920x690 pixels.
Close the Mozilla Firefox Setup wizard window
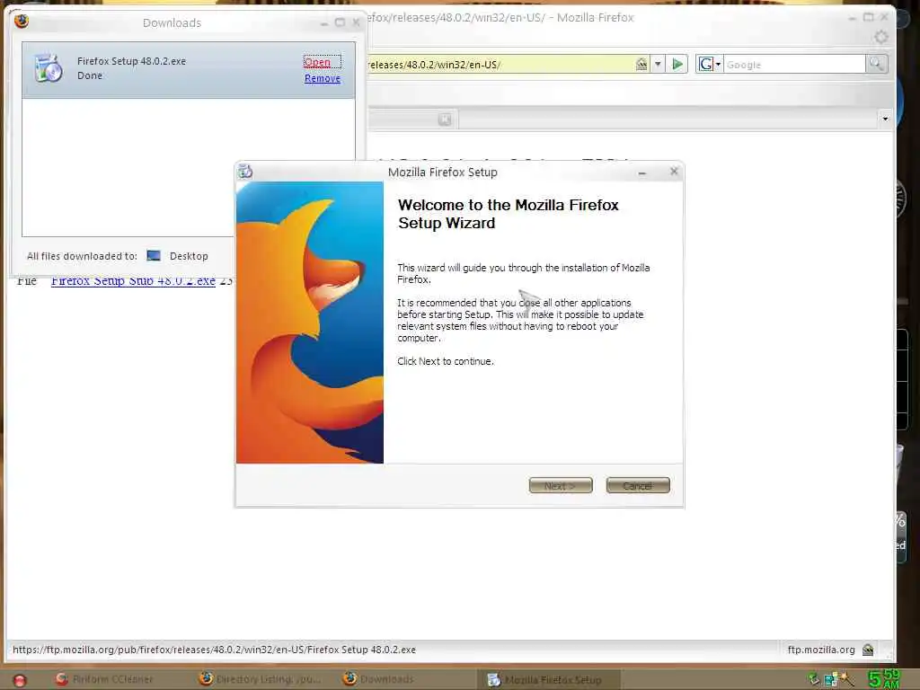pyautogui.click(x=674, y=171)
